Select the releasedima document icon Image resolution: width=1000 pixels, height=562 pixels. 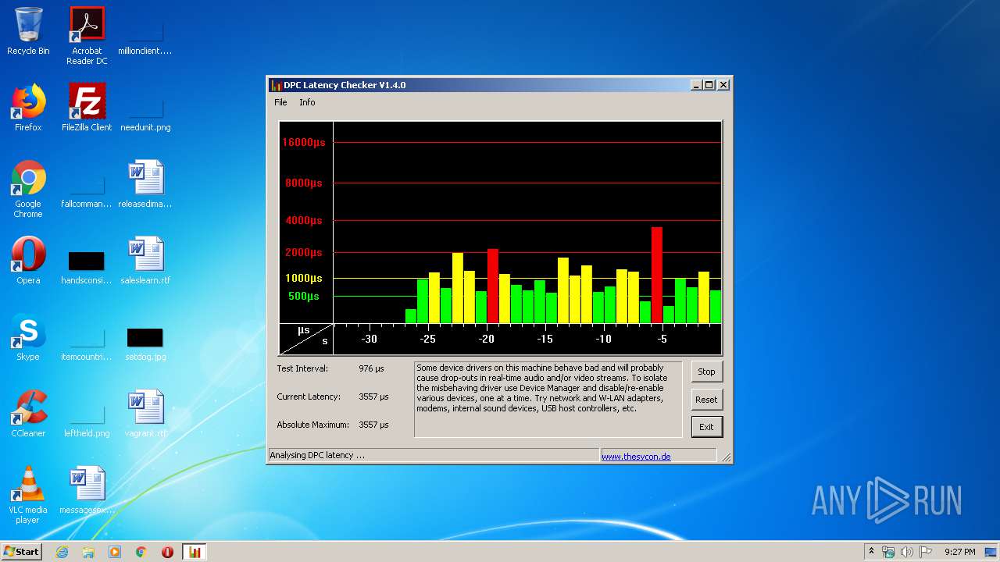click(145, 184)
